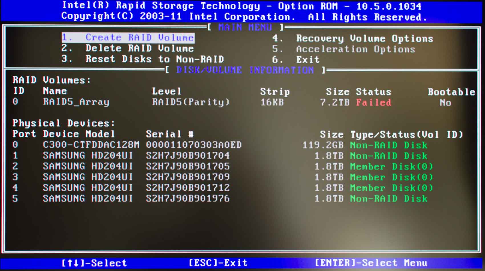Click the 119.2GB disk size
The image size is (485, 271).
pos(323,145)
